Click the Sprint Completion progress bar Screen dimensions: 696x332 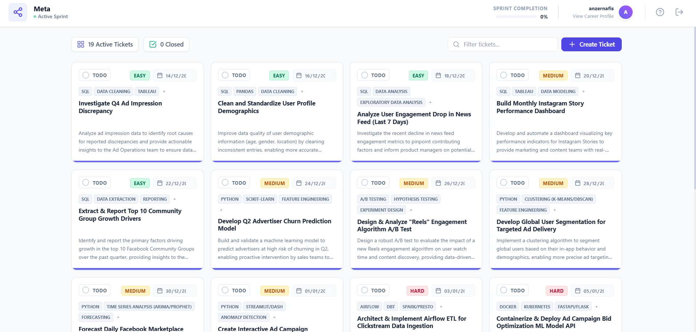click(516, 17)
